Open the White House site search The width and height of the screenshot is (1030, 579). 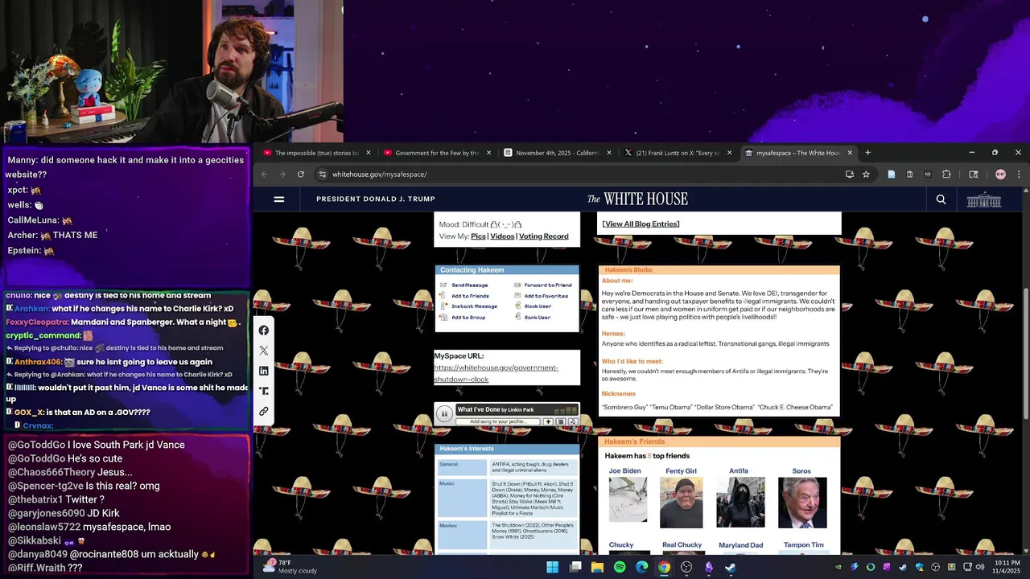pos(941,199)
